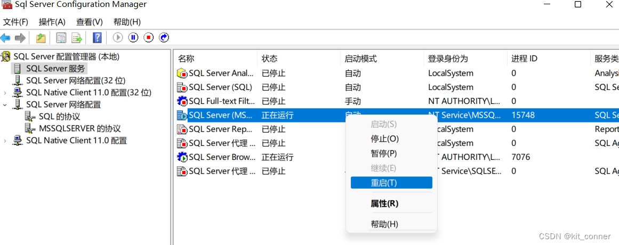Select the SQL 的协议 tree item

(60, 117)
